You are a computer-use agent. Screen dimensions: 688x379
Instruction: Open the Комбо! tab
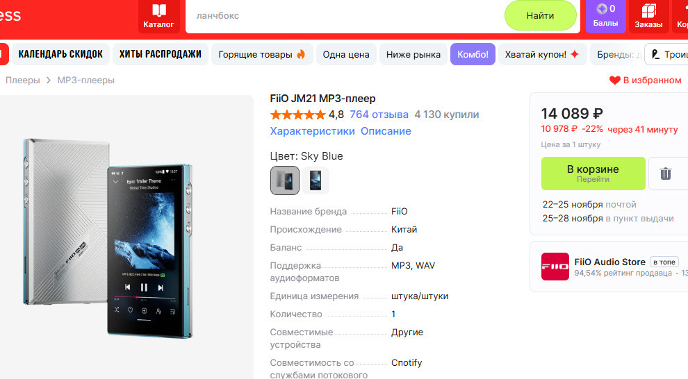(x=473, y=54)
